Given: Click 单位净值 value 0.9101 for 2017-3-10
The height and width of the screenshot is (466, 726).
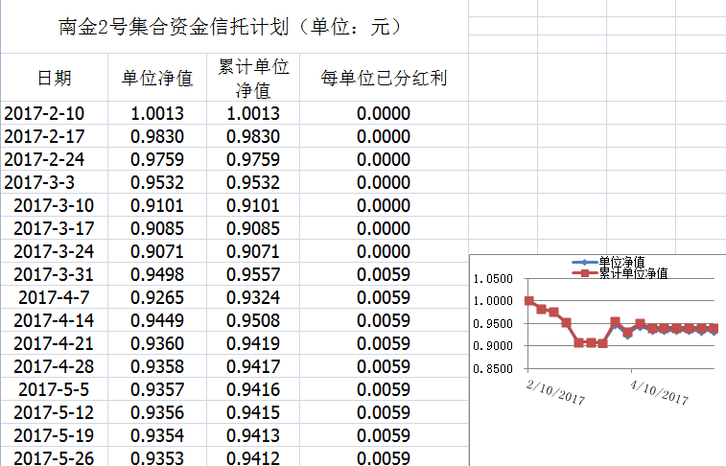Looking at the screenshot, I should pyautogui.click(x=157, y=205).
